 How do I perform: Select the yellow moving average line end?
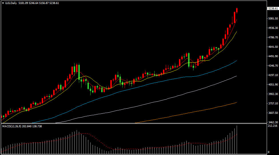[236, 32]
